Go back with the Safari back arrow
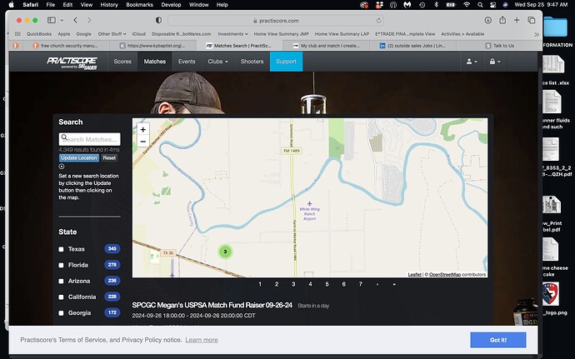The image size is (575, 359). point(76,20)
